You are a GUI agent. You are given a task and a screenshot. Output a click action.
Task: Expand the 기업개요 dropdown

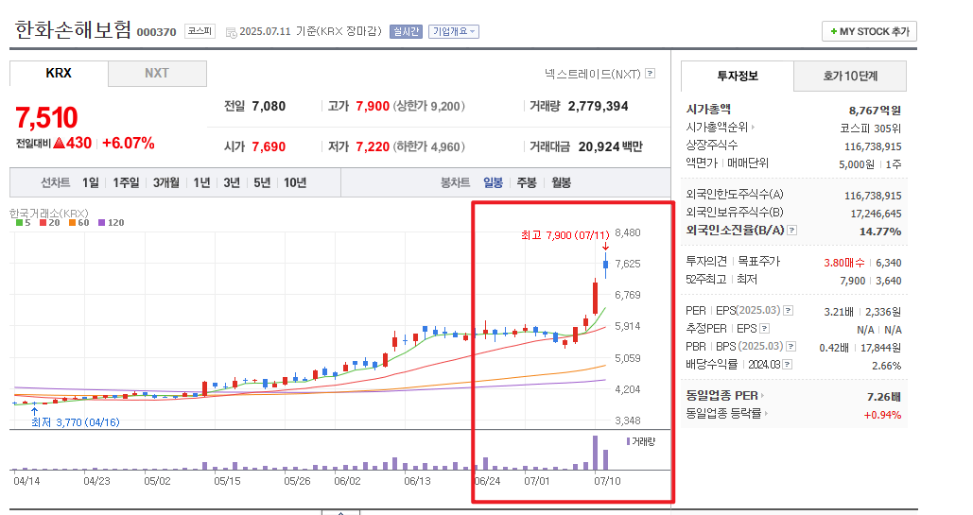point(454,31)
